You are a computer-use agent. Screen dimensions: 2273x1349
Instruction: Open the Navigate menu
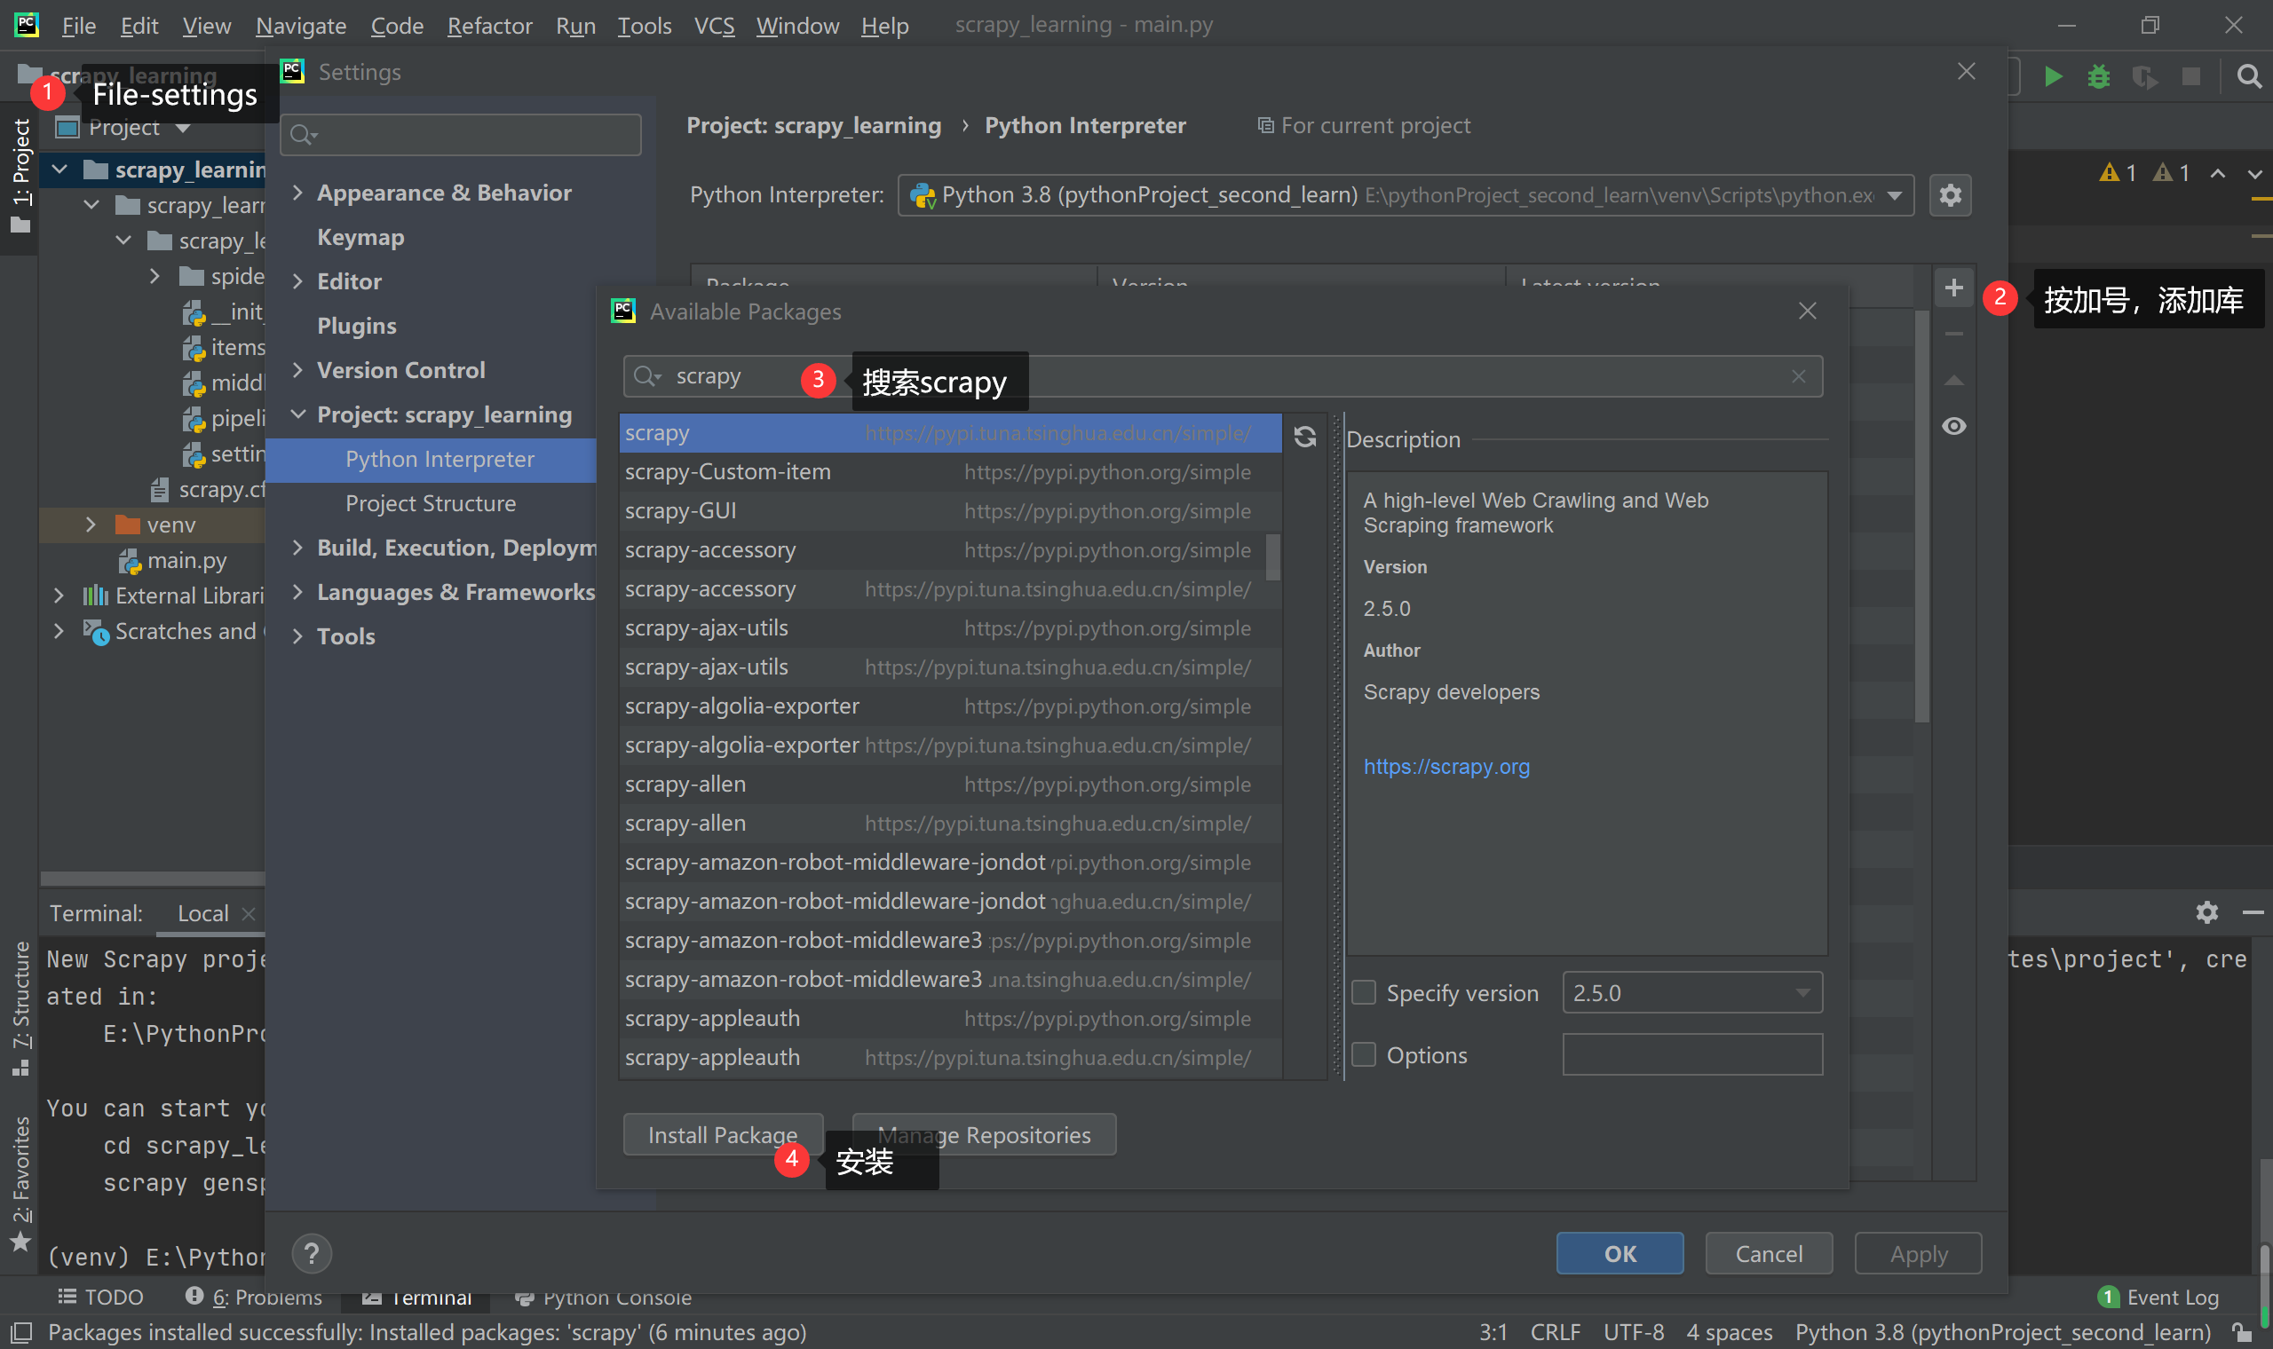click(300, 26)
